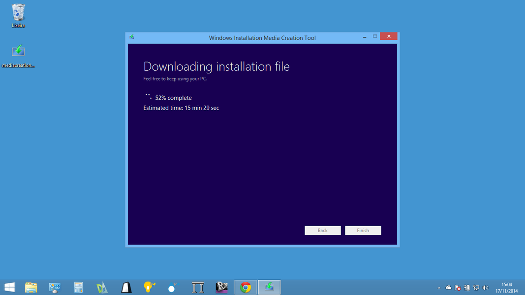Click the Back button

click(322, 231)
